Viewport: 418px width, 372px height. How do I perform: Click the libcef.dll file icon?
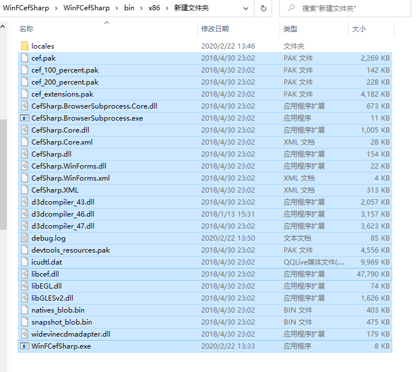[25, 274]
